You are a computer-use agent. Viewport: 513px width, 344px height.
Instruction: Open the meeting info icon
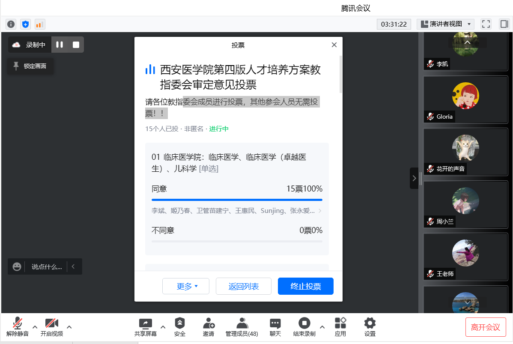pos(11,24)
